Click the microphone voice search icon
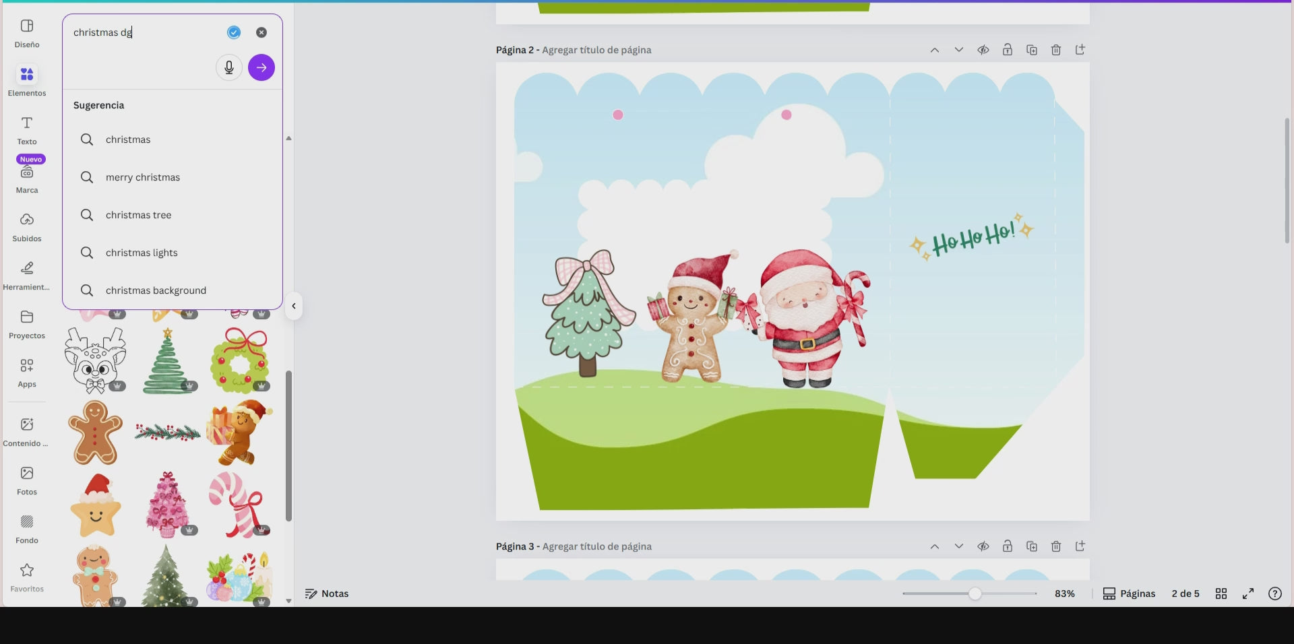Viewport: 1294px width, 644px height. [x=229, y=67]
